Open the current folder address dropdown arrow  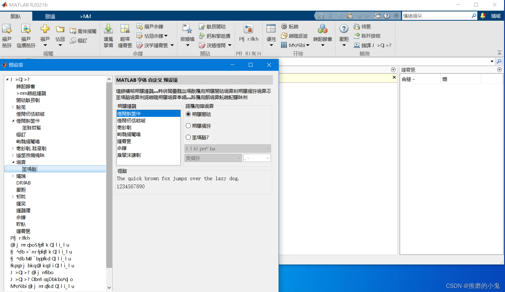coord(492,61)
